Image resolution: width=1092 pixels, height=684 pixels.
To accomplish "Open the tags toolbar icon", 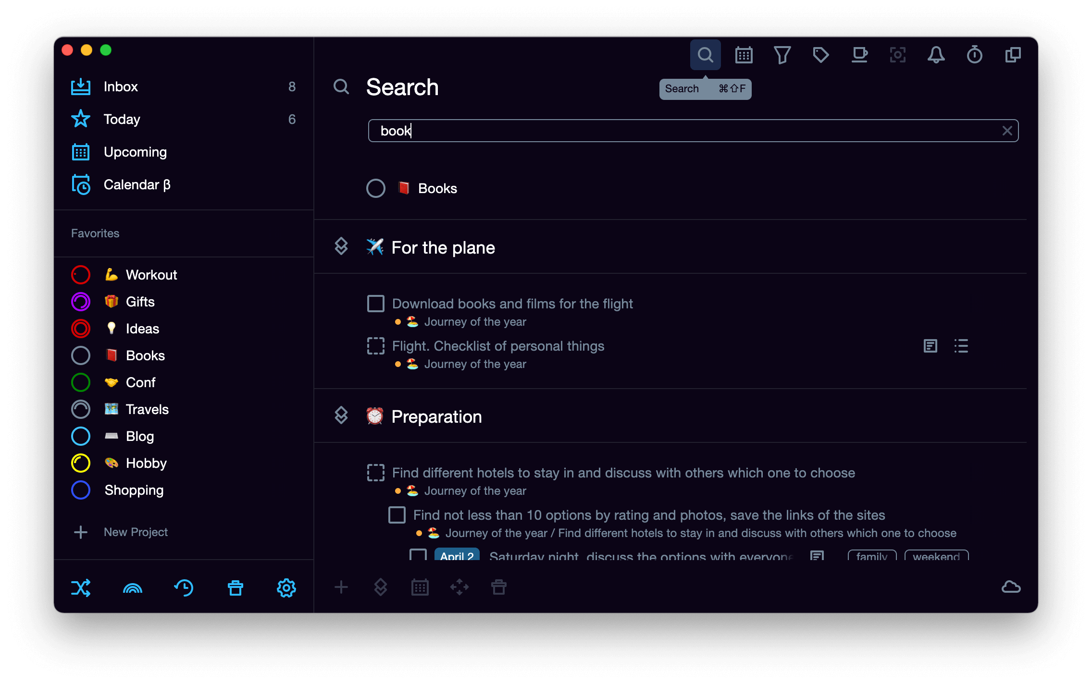I will (x=820, y=55).
